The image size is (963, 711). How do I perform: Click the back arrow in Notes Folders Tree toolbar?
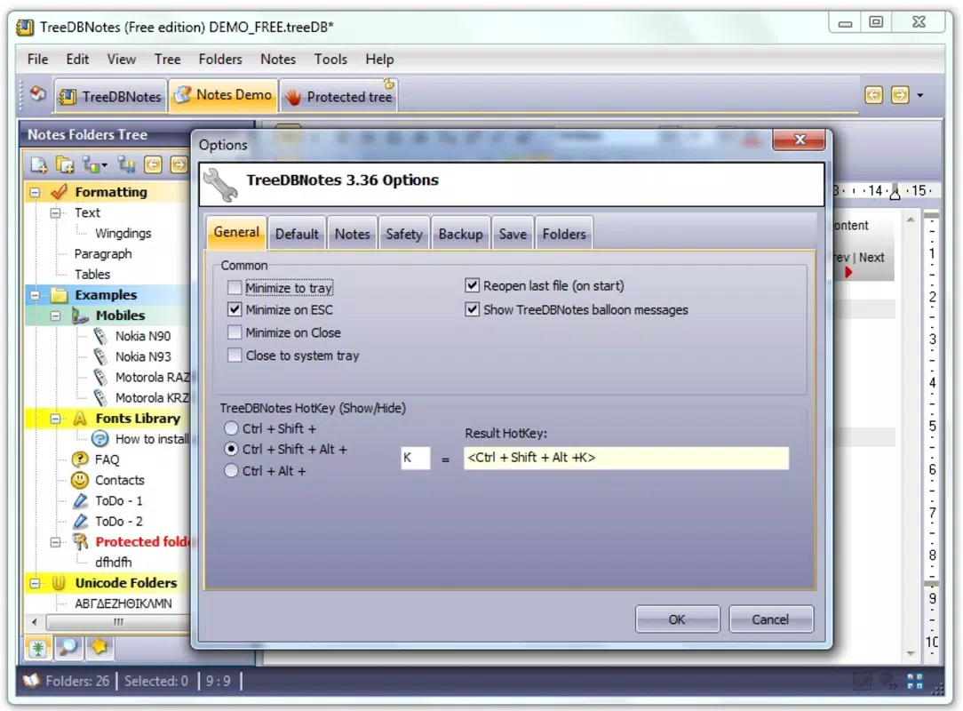click(x=153, y=164)
